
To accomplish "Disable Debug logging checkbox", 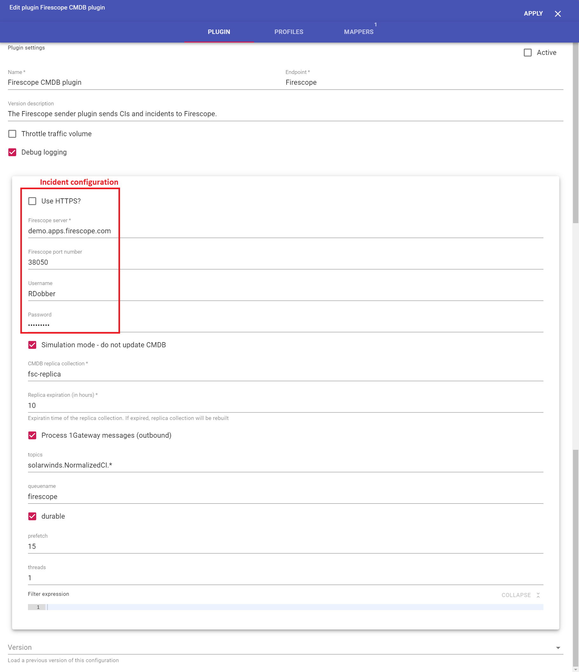I will pos(12,152).
